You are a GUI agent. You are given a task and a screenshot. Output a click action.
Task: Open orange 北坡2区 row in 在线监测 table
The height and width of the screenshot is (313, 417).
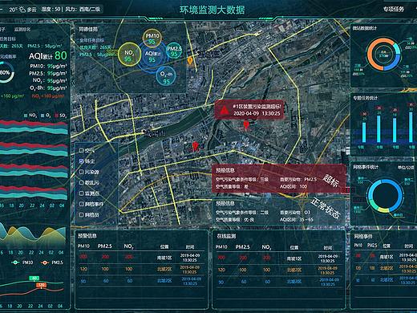[x=279, y=270]
